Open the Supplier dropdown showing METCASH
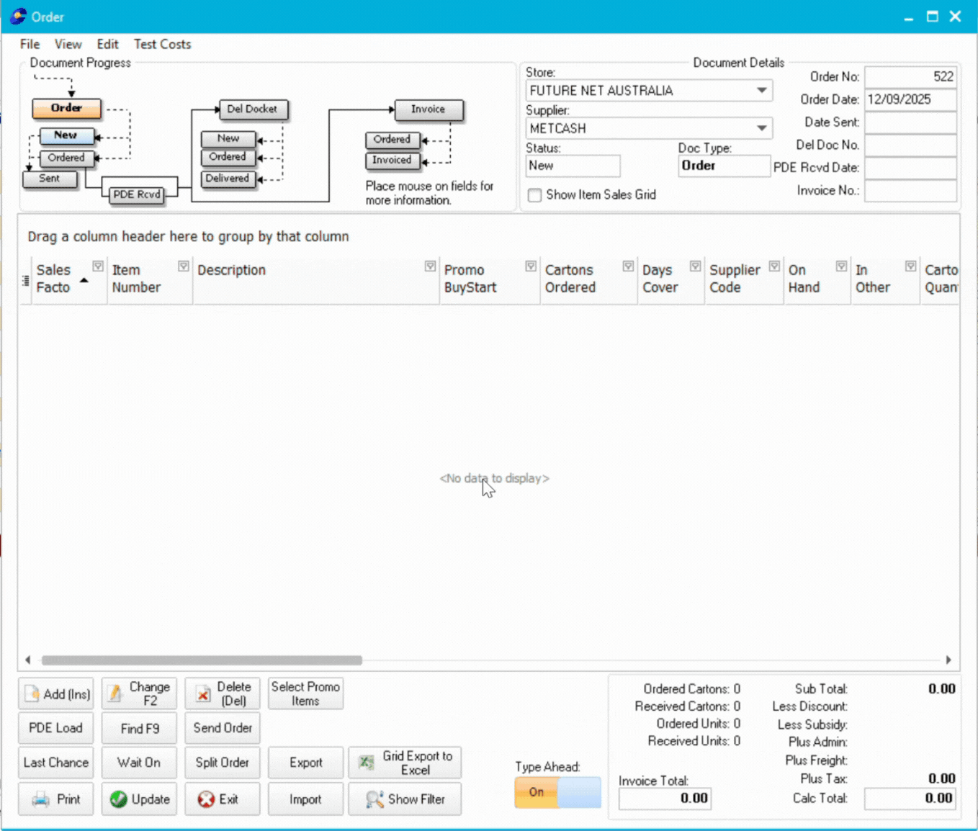 [761, 128]
